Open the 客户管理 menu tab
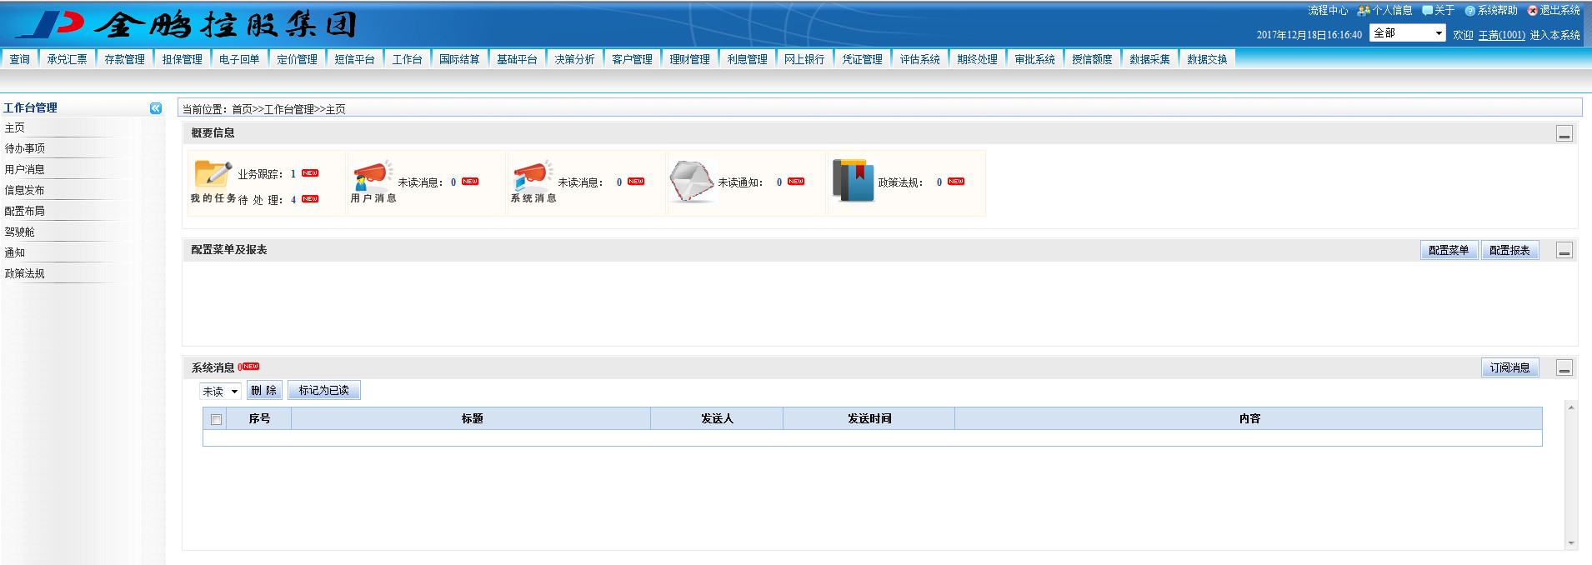The width and height of the screenshot is (1592, 565). [x=632, y=59]
